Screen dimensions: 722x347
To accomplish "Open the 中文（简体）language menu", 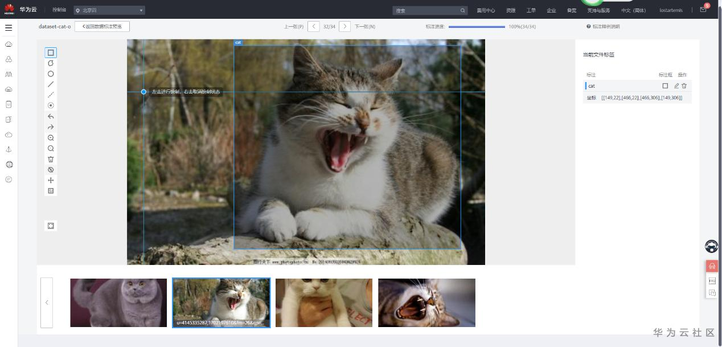I will [634, 10].
